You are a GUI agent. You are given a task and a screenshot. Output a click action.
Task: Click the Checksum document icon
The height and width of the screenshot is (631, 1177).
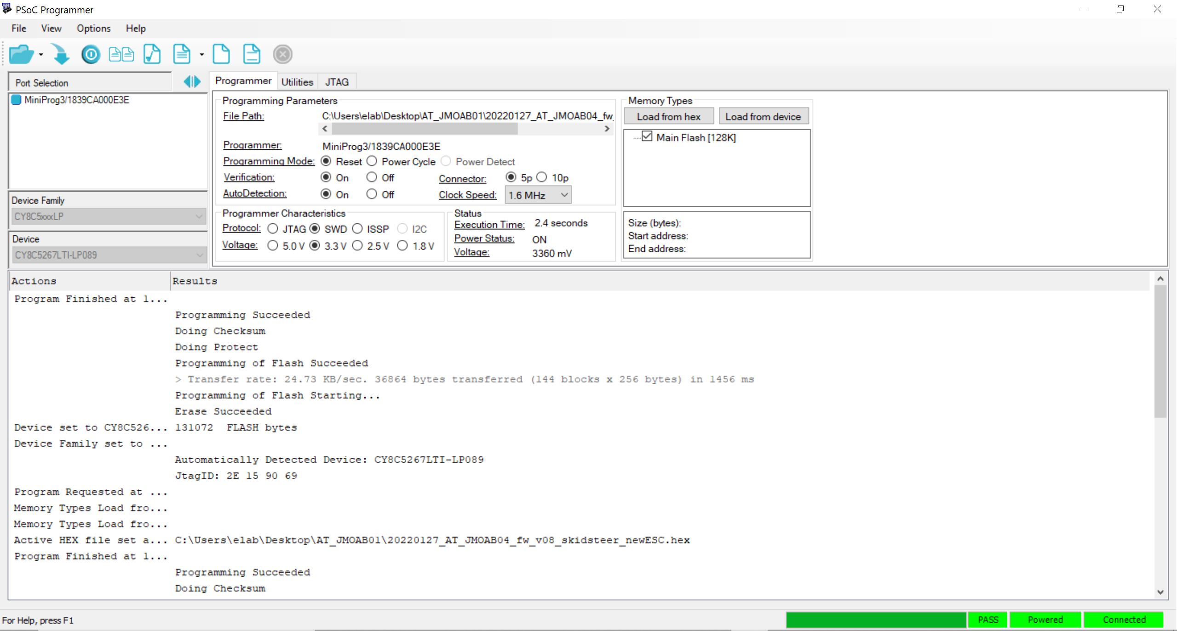[152, 54]
